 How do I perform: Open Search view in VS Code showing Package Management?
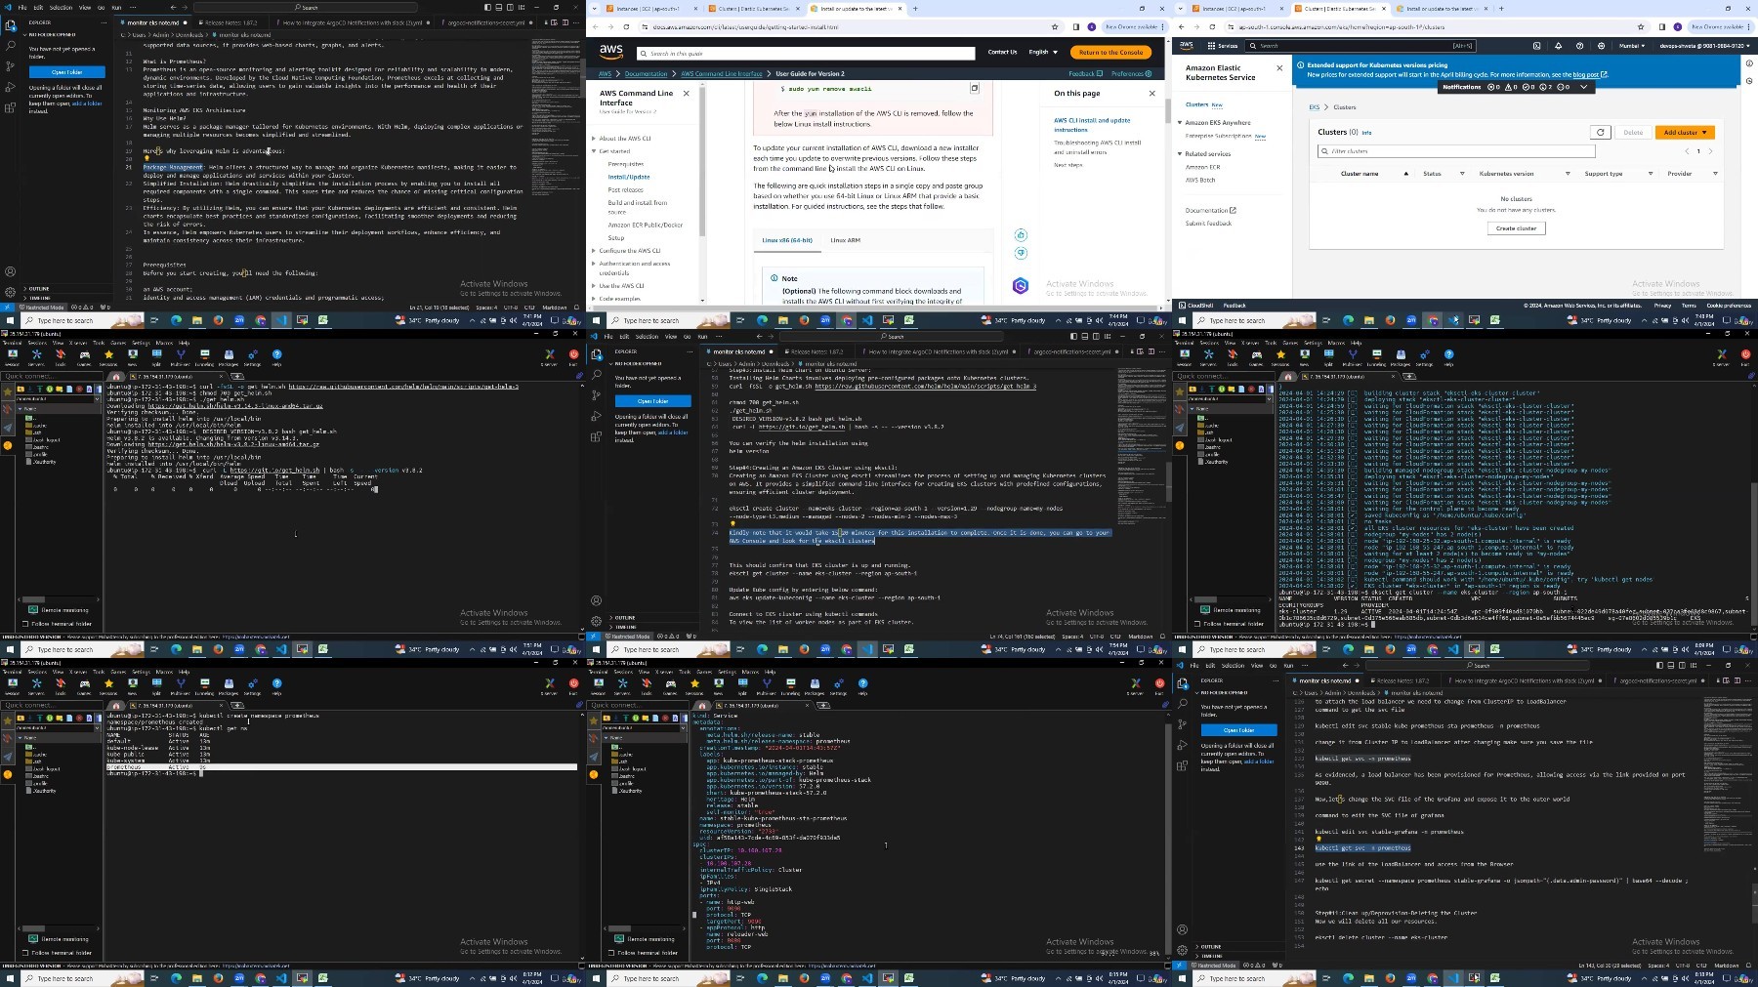tap(10, 46)
